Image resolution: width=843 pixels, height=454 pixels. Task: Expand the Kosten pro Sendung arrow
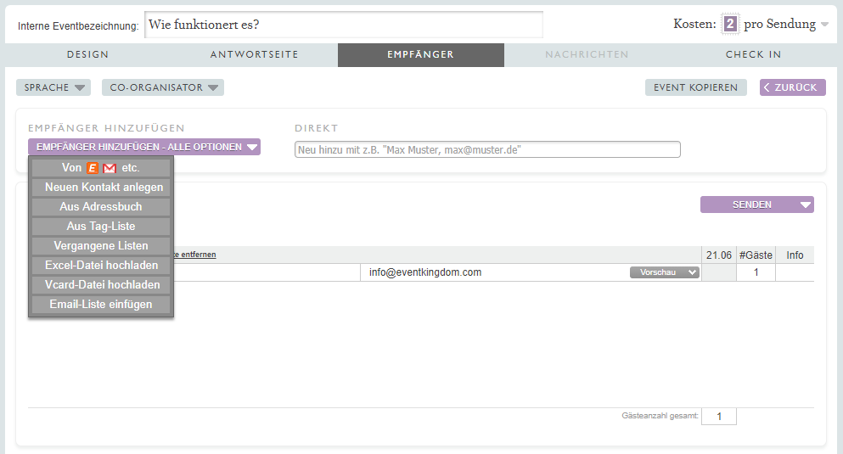pyautogui.click(x=824, y=25)
